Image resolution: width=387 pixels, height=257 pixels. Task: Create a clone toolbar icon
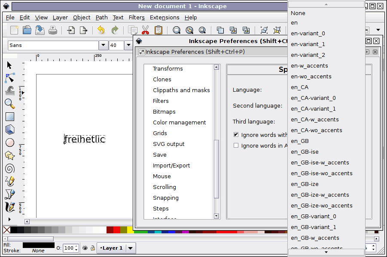click(x=233, y=30)
